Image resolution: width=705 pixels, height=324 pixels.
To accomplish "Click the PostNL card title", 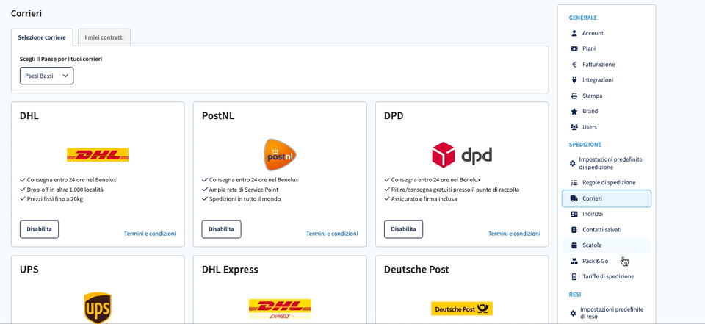I will click(218, 116).
